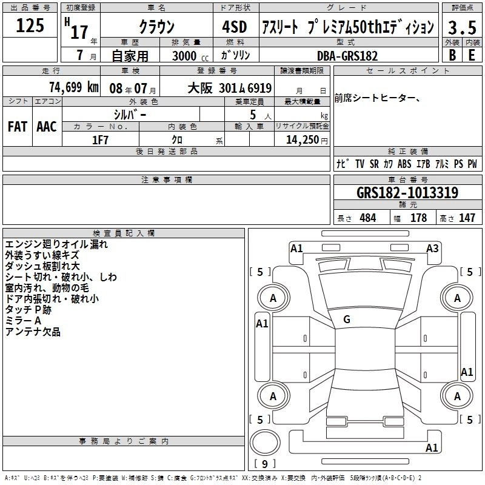Select the door type 4SD
The width and height of the screenshot is (485, 485).
(x=235, y=27)
